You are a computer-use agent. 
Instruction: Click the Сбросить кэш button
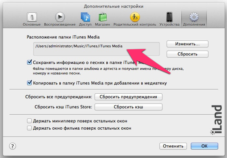point(129,107)
